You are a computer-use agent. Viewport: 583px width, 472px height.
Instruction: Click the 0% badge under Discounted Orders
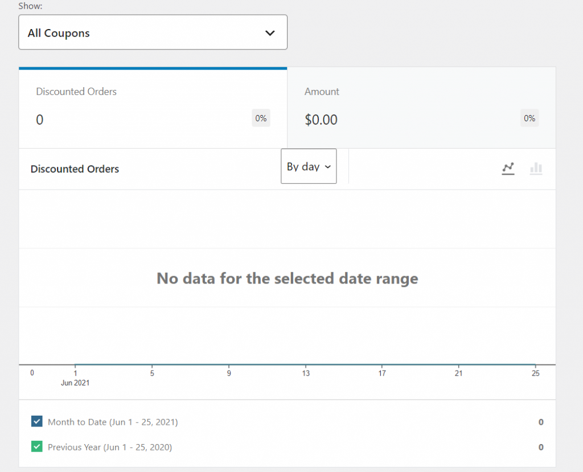(x=261, y=118)
